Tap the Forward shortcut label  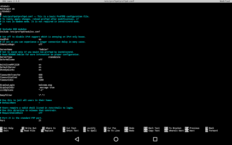coord(213,131)
